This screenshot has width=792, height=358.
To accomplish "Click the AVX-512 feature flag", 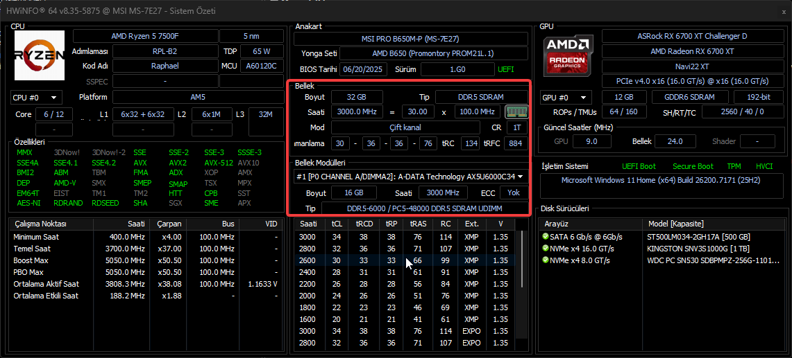I will click(218, 163).
